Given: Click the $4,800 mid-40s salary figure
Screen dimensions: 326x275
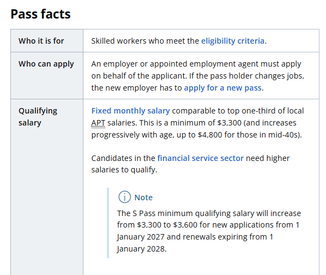Looking at the screenshot, I should coord(210,135).
